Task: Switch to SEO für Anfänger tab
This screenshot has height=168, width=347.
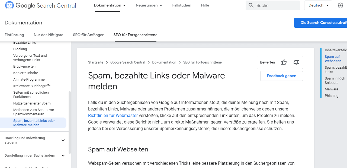Action: click(x=88, y=35)
